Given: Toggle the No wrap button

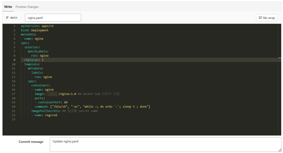Looking at the screenshot, I should point(267,18).
